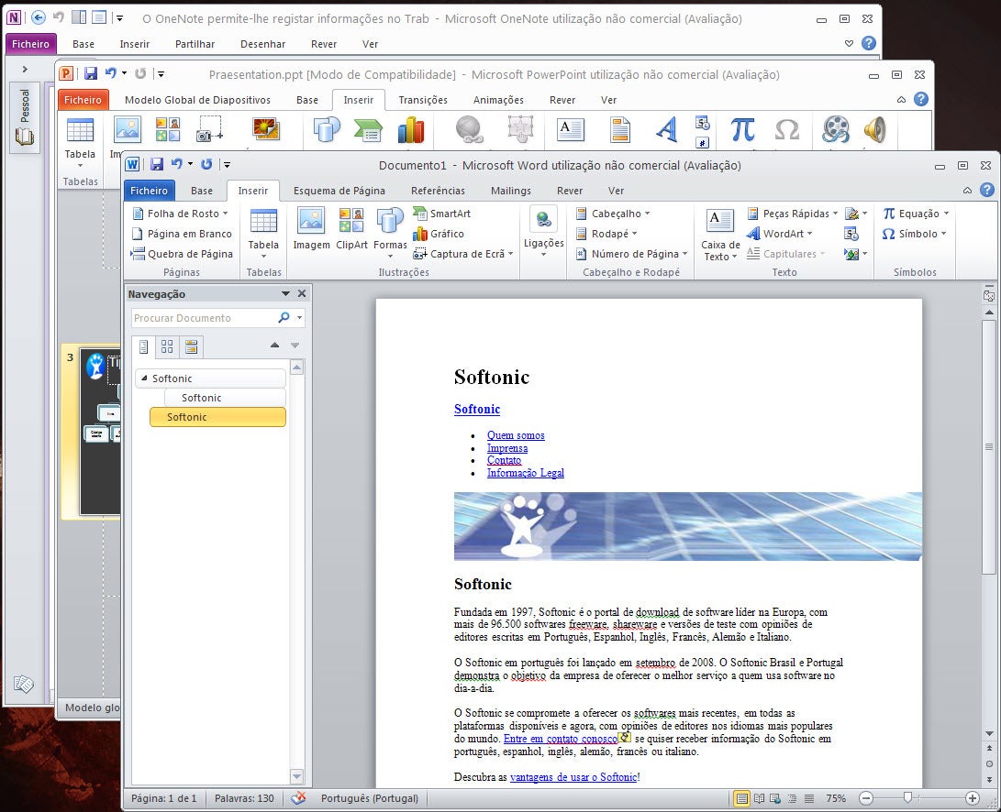Switch to Web Layout view in the status bar

pos(775,798)
